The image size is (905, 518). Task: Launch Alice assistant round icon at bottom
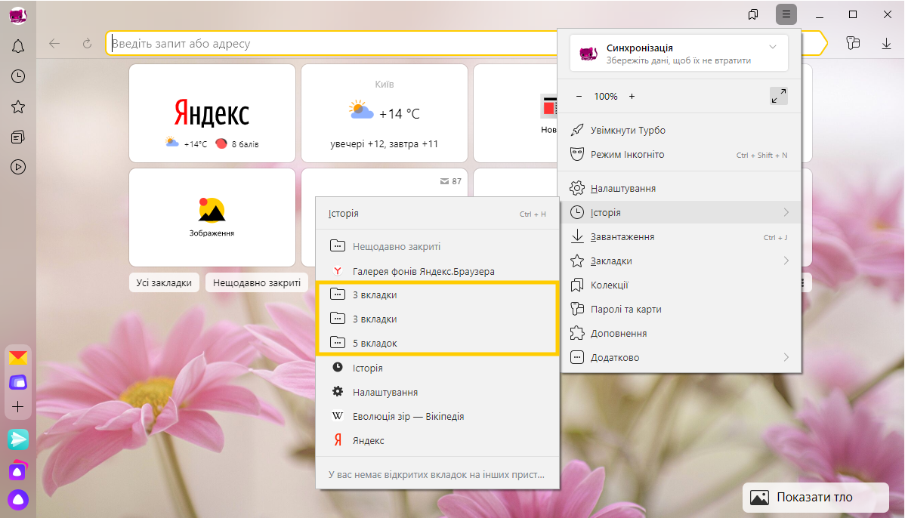(x=18, y=500)
